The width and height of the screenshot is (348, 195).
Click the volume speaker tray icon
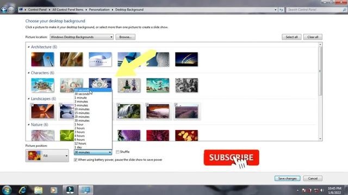point(322,190)
